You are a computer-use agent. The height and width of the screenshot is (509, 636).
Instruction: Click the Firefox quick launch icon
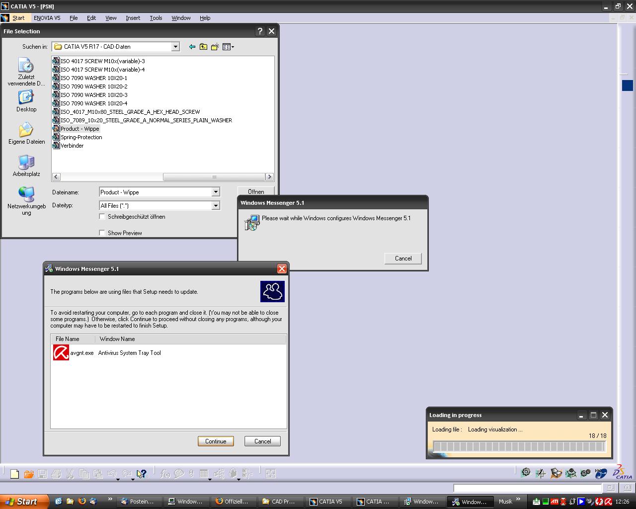pos(81,501)
